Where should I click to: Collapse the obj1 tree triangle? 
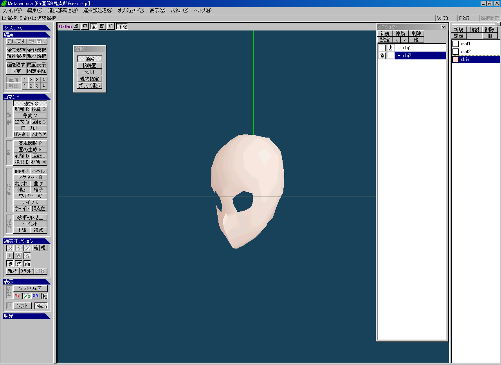399,48
